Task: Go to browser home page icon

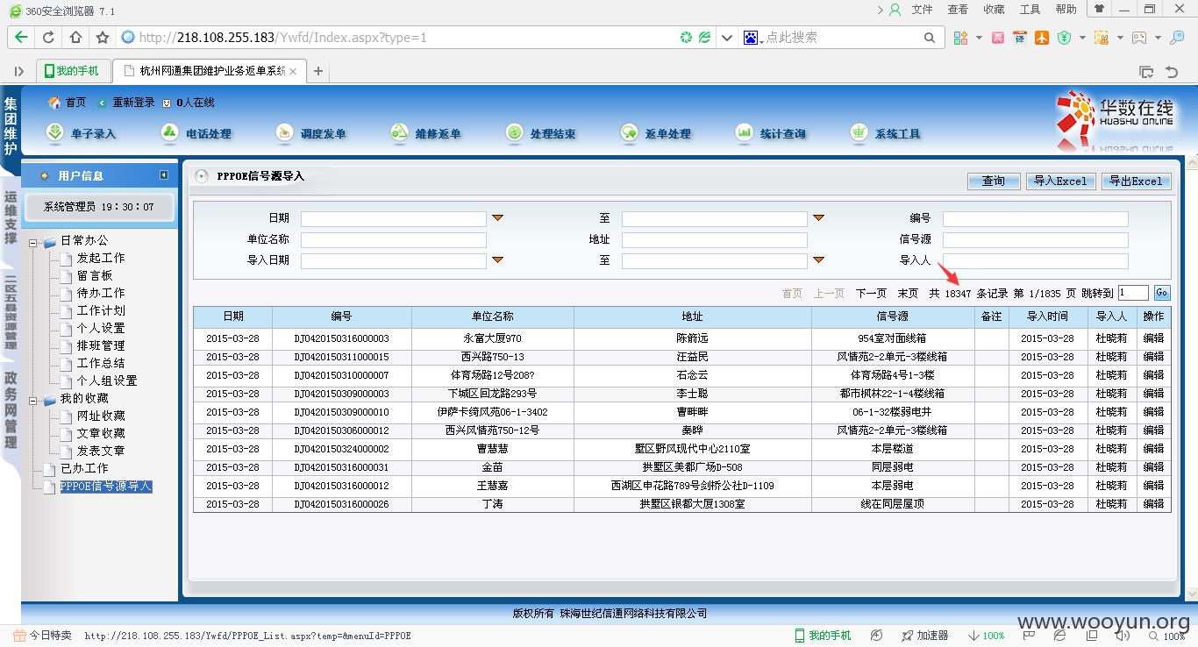Action: (x=75, y=38)
